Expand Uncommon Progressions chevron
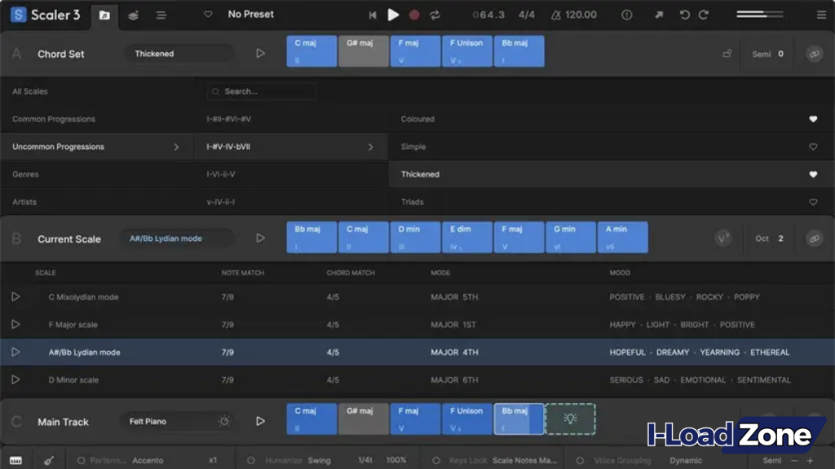Image resolution: width=835 pixels, height=469 pixels. point(176,147)
